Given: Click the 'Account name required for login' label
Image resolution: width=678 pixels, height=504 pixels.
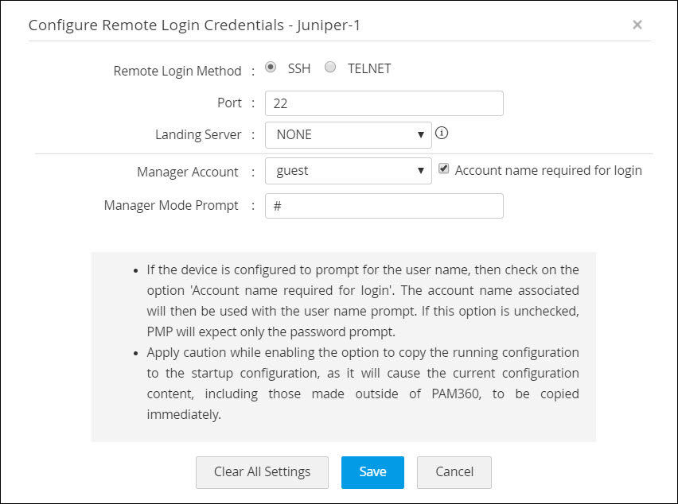Looking at the screenshot, I should click(548, 170).
